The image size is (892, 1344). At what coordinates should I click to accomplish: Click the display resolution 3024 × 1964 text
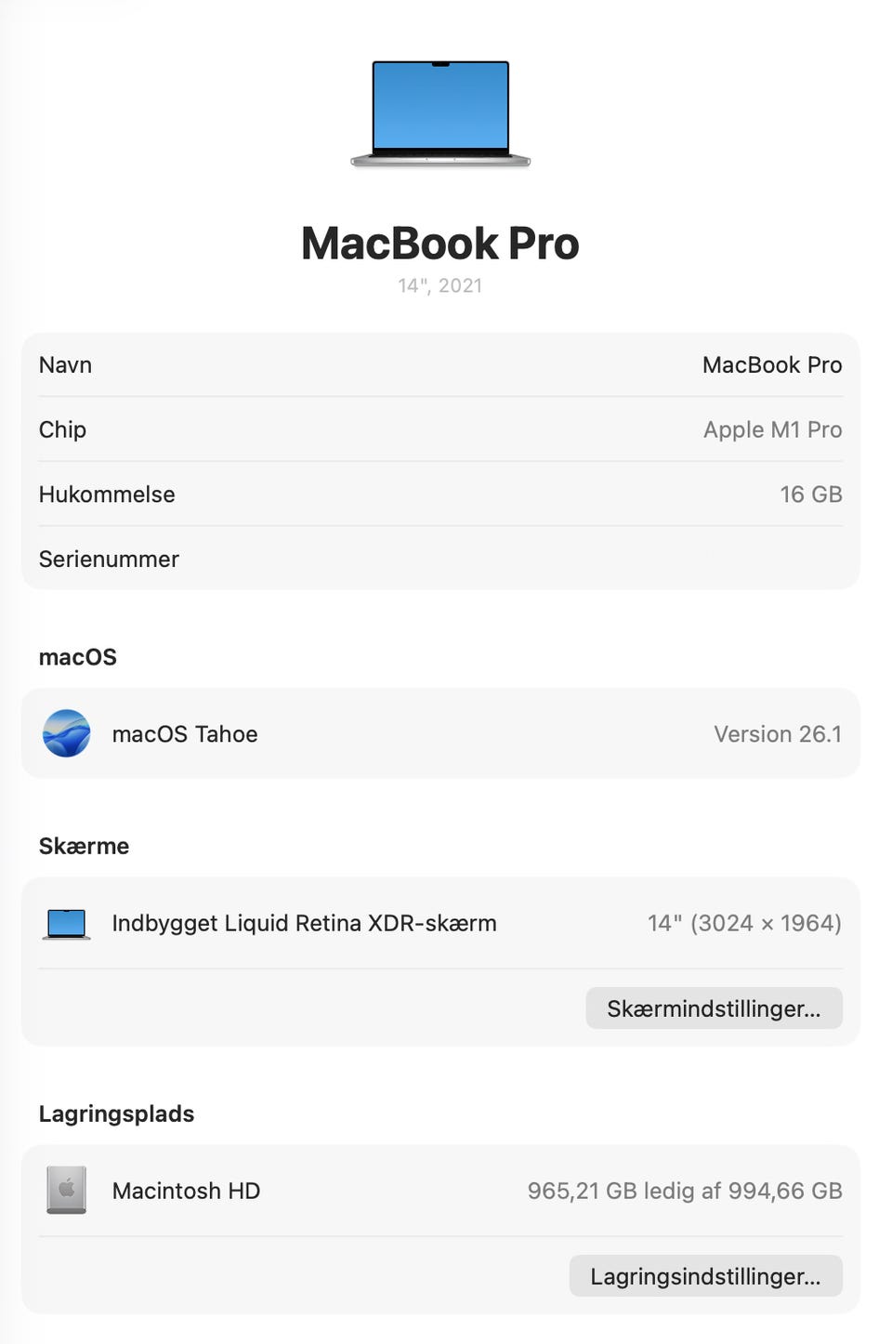click(766, 923)
